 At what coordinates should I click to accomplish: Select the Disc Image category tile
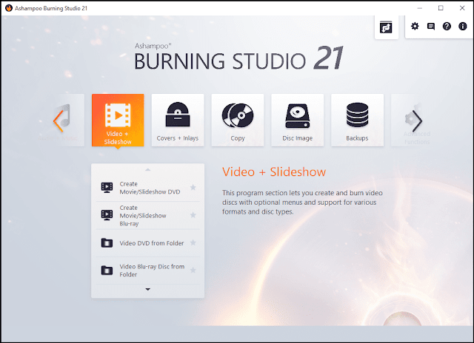coord(298,120)
